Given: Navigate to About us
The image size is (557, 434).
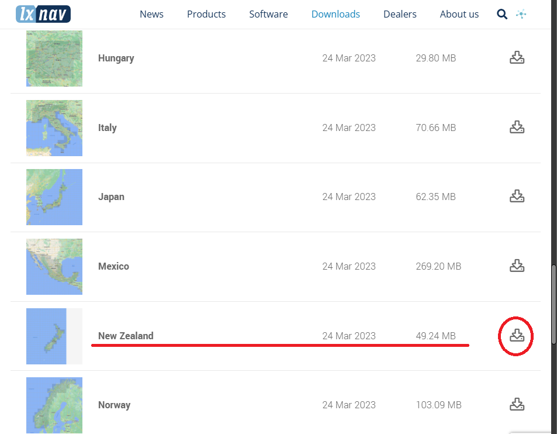Looking at the screenshot, I should (x=459, y=14).
